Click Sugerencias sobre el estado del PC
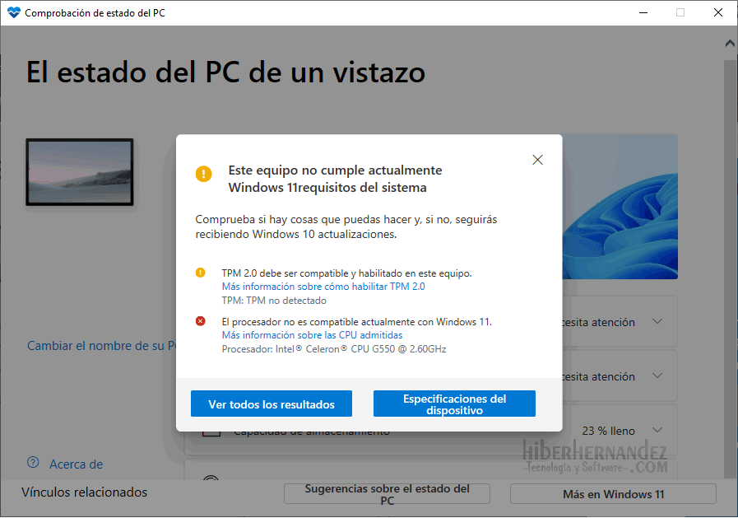 [387, 494]
